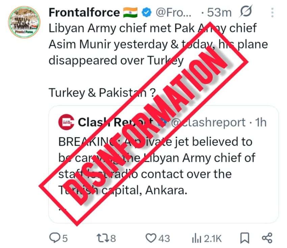Open the view-count analytics bar icon
The image size is (287, 248).
click(197, 238)
